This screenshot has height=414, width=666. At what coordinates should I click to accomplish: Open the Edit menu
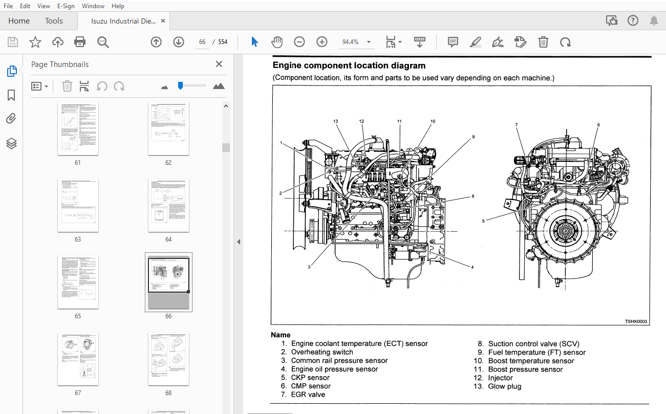pyautogui.click(x=25, y=6)
